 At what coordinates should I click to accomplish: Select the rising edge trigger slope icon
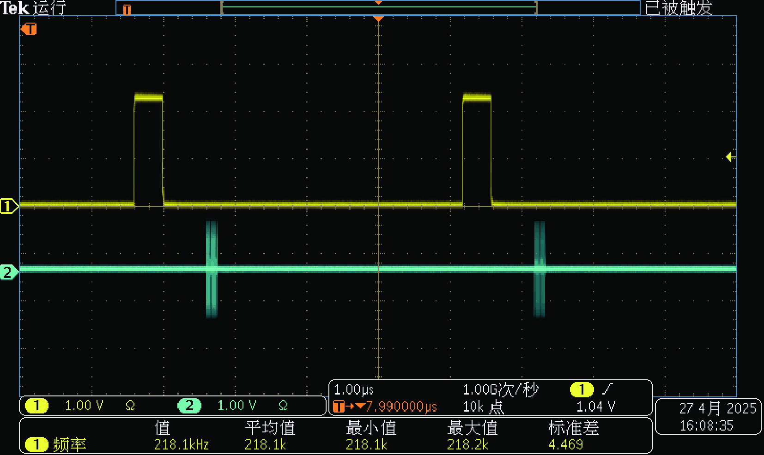tap(607, 389)
